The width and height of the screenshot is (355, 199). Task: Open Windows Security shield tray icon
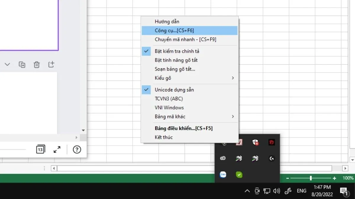[x=256, y=143]
